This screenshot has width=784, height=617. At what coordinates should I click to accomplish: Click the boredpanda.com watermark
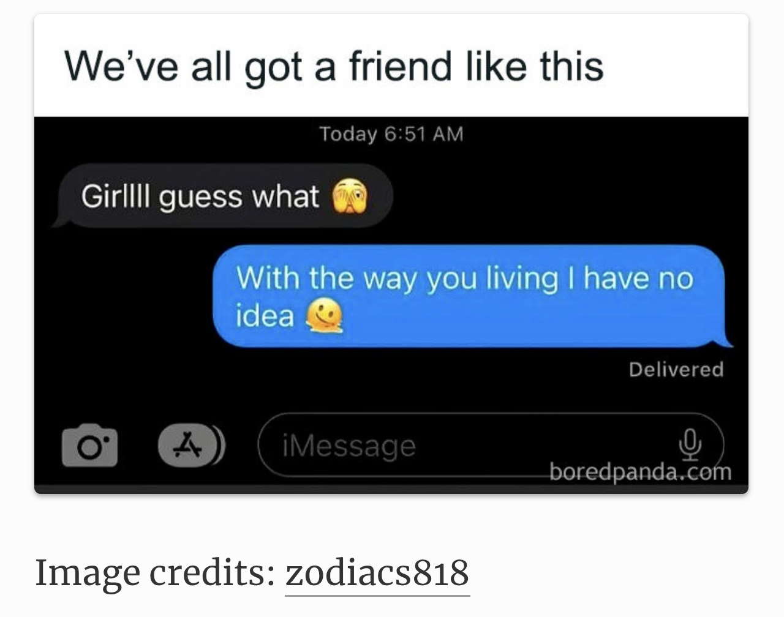640,472
